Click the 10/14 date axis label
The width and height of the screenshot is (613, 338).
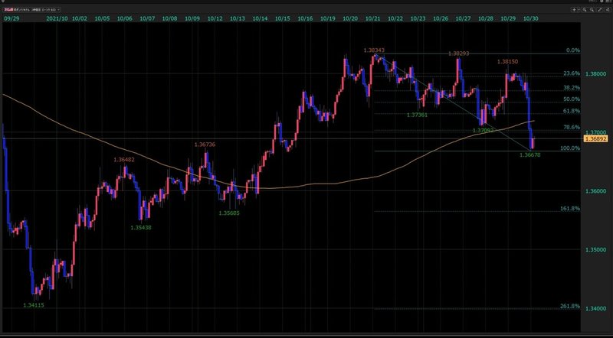coord(260,18)
